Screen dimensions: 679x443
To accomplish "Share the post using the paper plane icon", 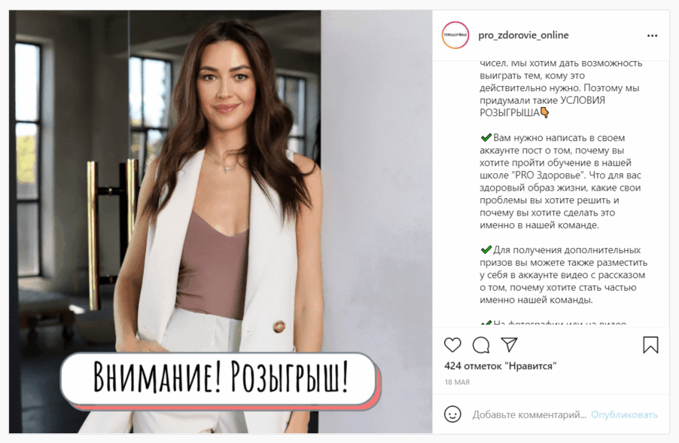I will click(x=509, y=344).
